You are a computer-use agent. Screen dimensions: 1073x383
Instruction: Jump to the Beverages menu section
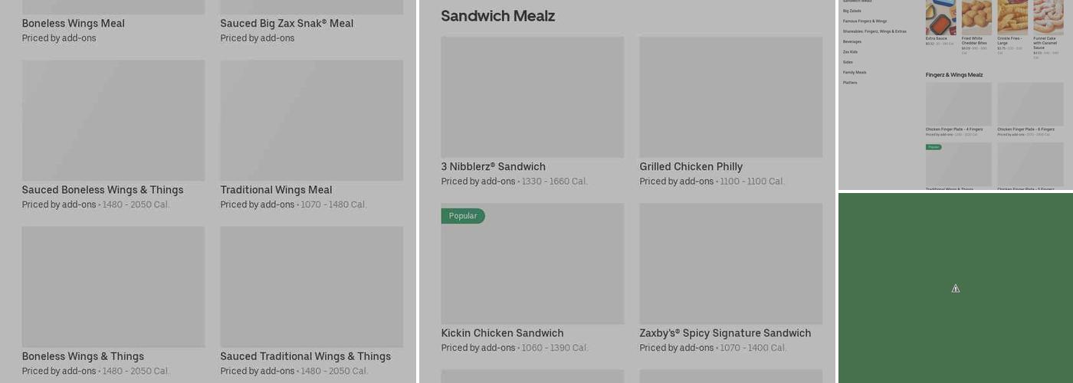point(852,41)
